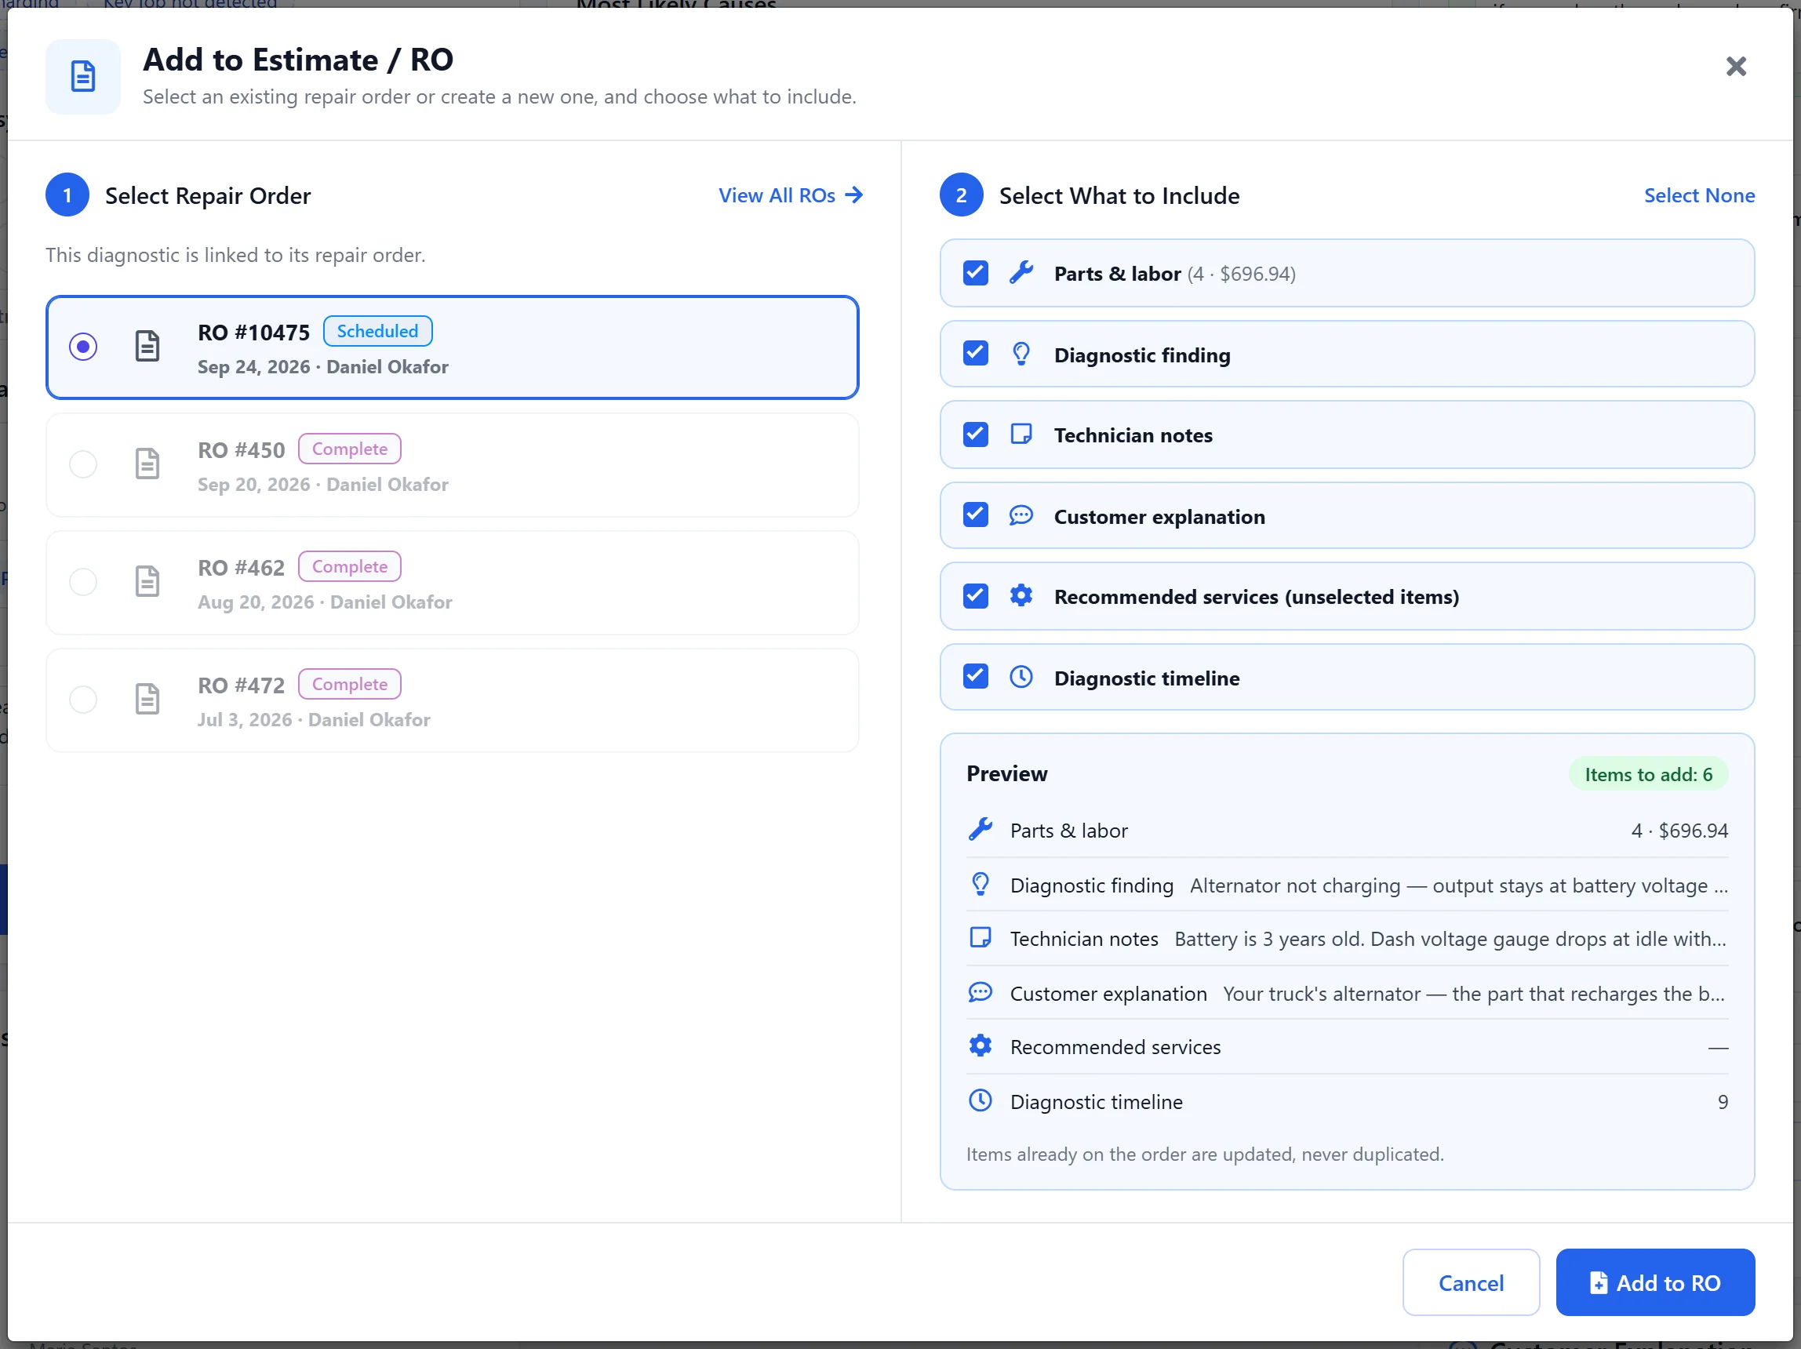This screenshot has width=1801, height=1349.
Task: Close the Add to Estimate dialog
Action: point(1736,66)
